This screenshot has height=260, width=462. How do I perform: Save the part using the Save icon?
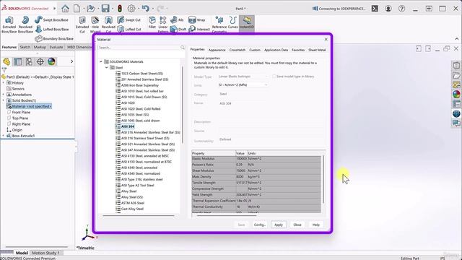[x=105, y=9]
